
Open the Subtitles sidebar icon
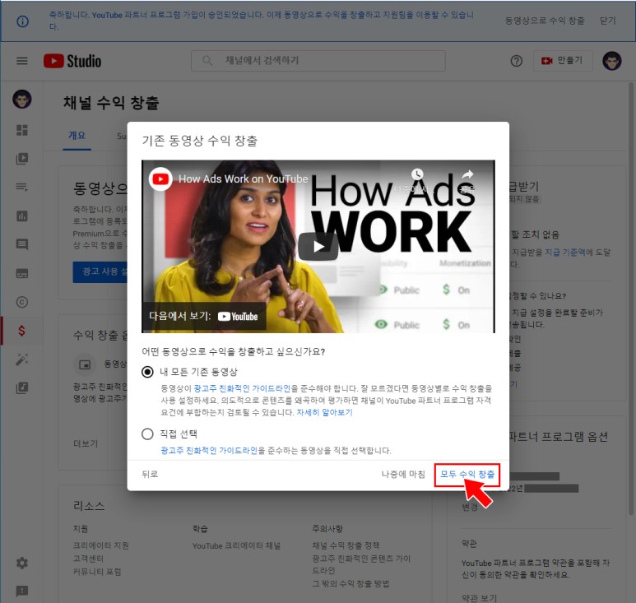22,273
